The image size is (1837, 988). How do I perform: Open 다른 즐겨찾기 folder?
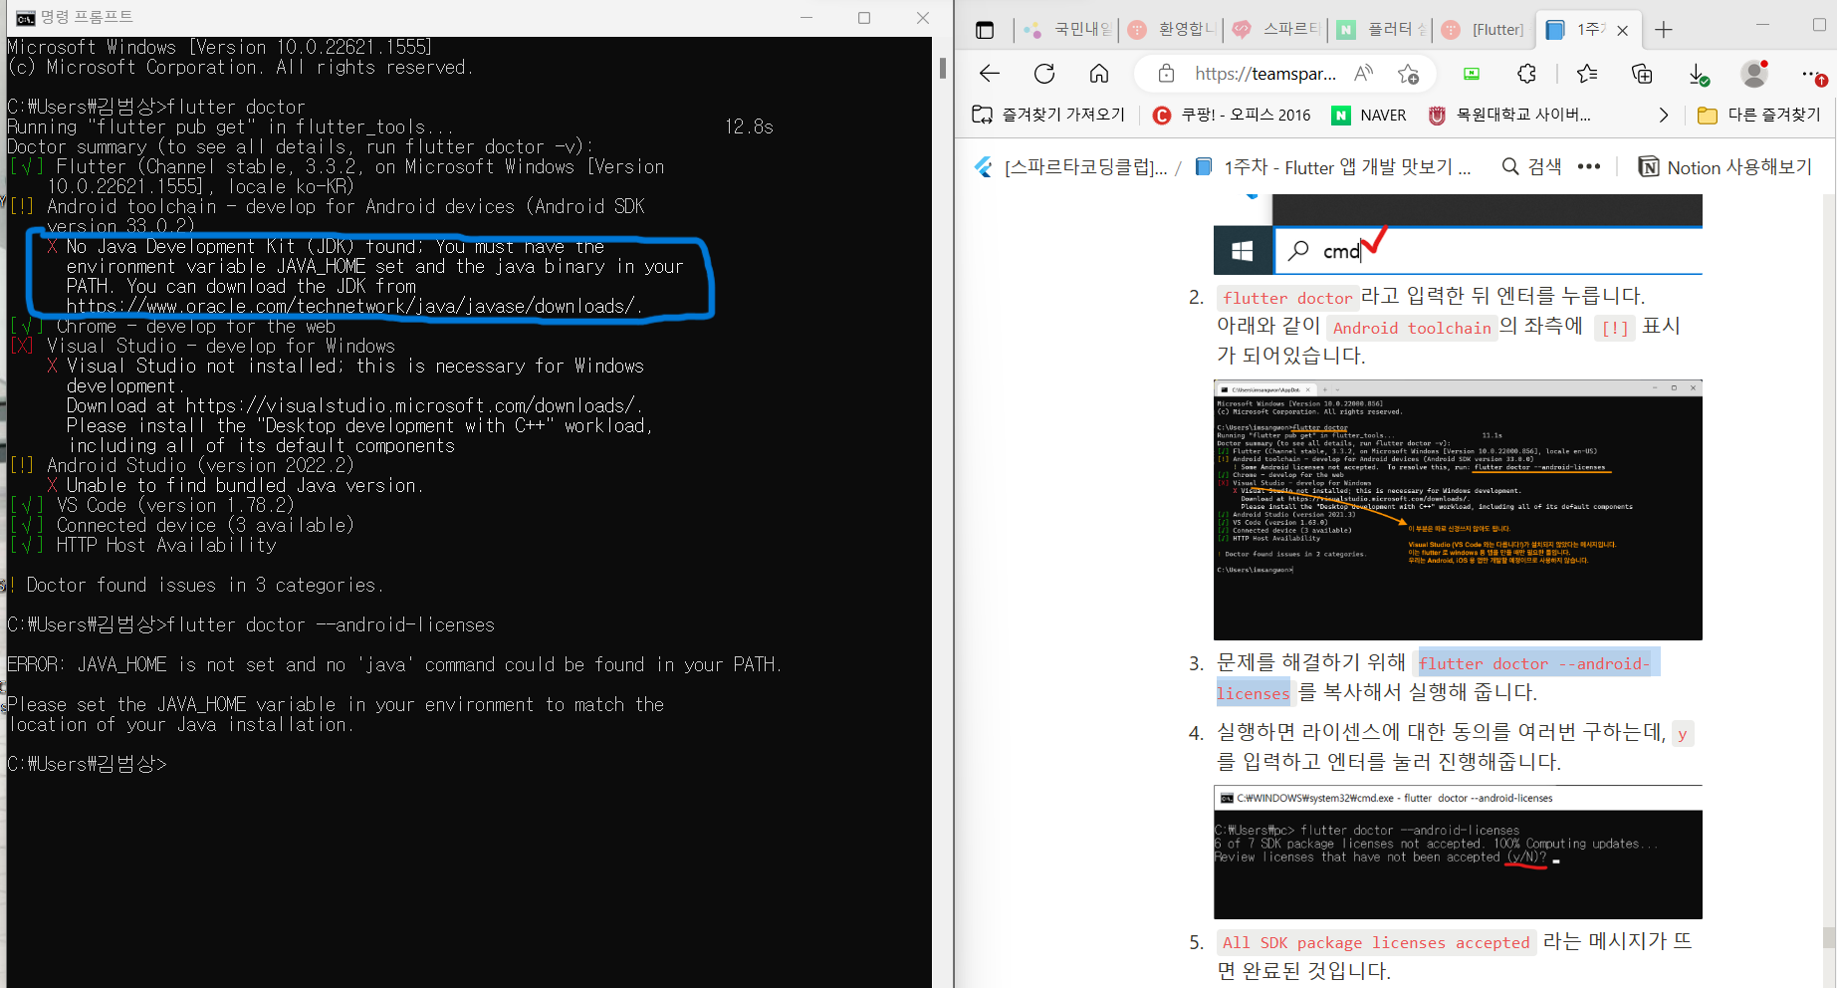click(x=1759, y=115)
